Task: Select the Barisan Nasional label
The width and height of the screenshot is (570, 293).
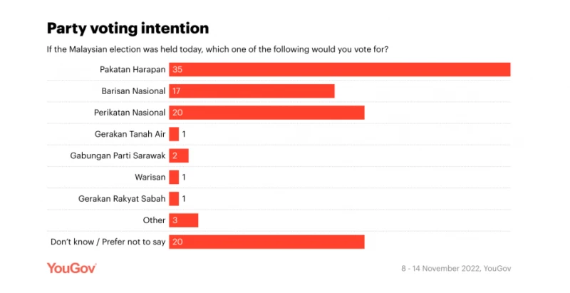Action: click(x=133, y=91)
